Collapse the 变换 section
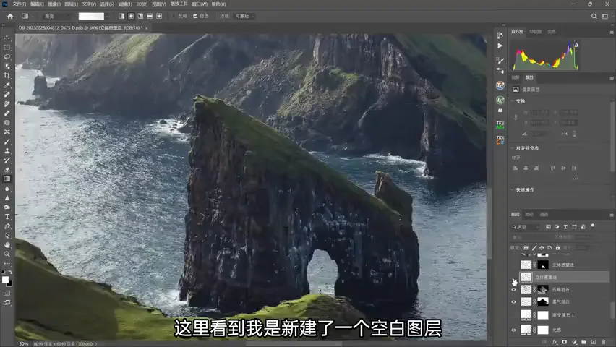 513,101
